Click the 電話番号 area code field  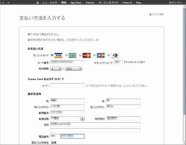[55, 136]
